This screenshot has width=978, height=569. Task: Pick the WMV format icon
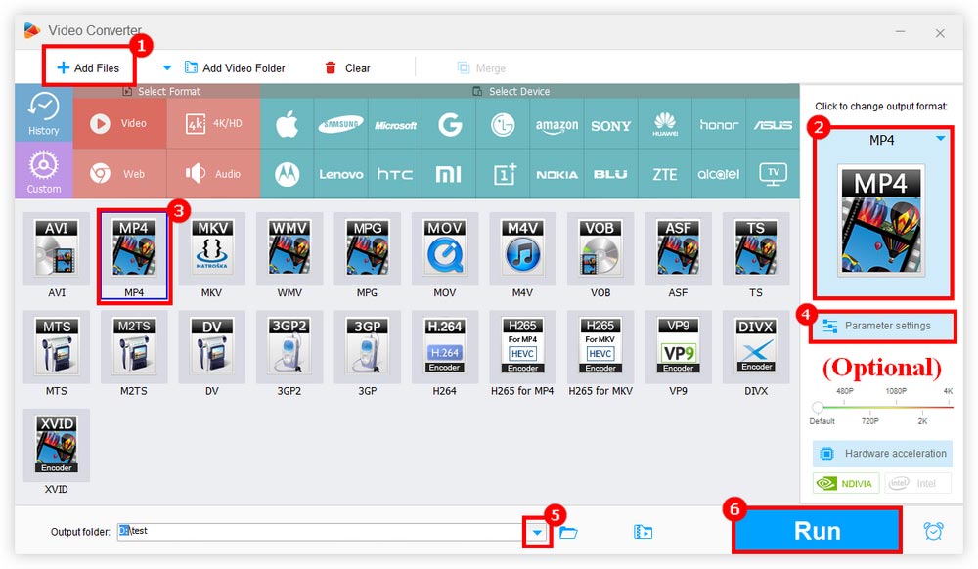[289, 248]
